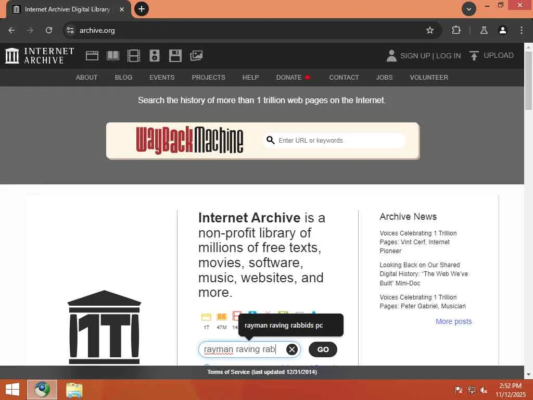Open the Chrome profile avatar icon
The image size is (533, 400).
[x=502, y=30]
